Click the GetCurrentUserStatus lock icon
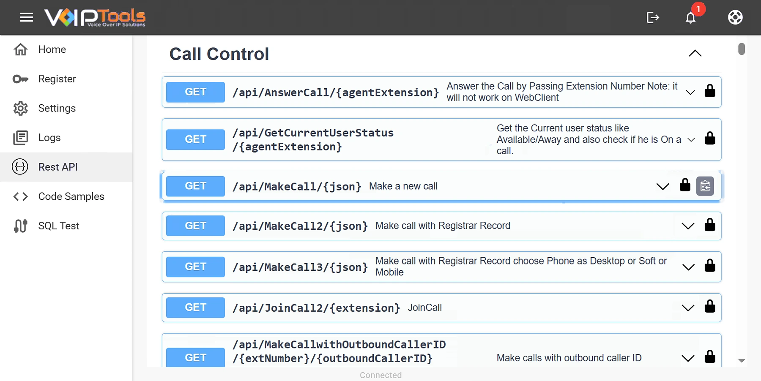761x381 pixels. [710, 138]
